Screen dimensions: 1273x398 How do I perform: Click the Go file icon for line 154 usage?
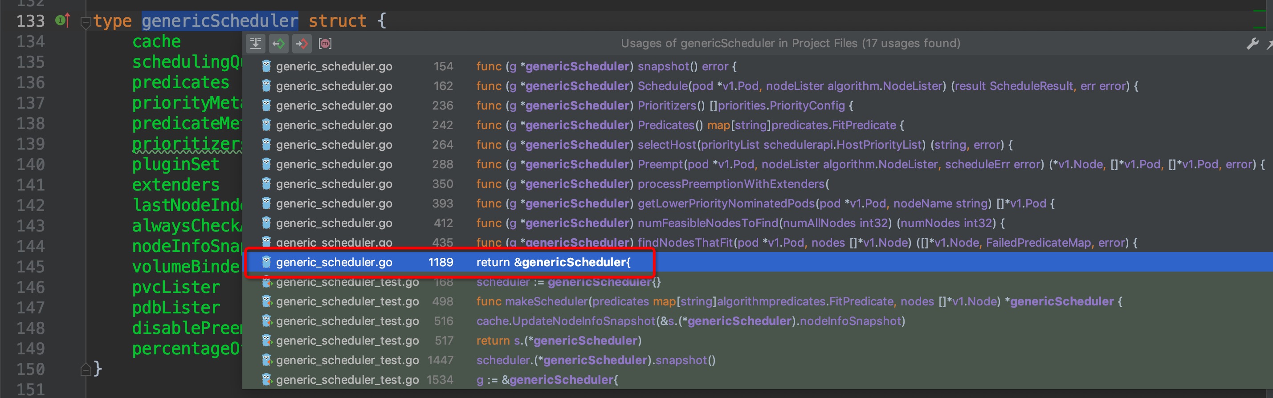tap(266, 66)
